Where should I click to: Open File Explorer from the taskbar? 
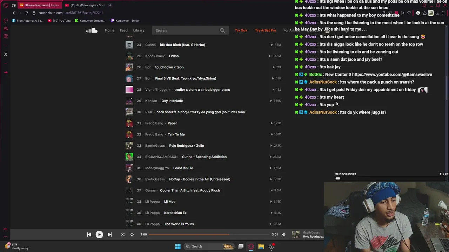pos(261,246)
